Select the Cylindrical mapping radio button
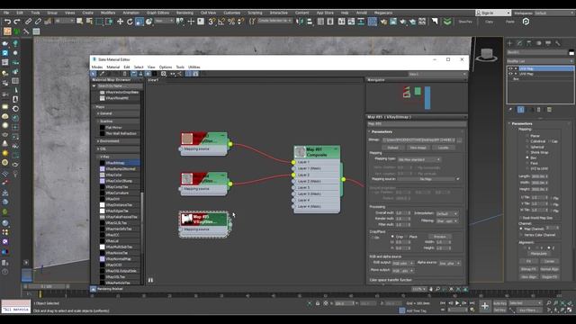Screen dimensions: 576x324 527,141
